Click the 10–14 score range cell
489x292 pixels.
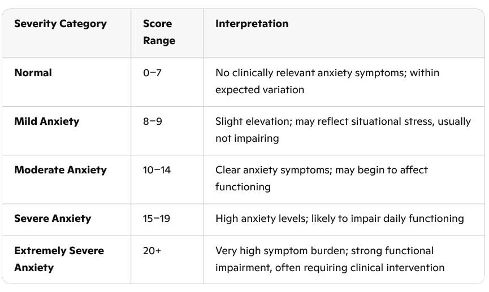[x=157, y=170]
